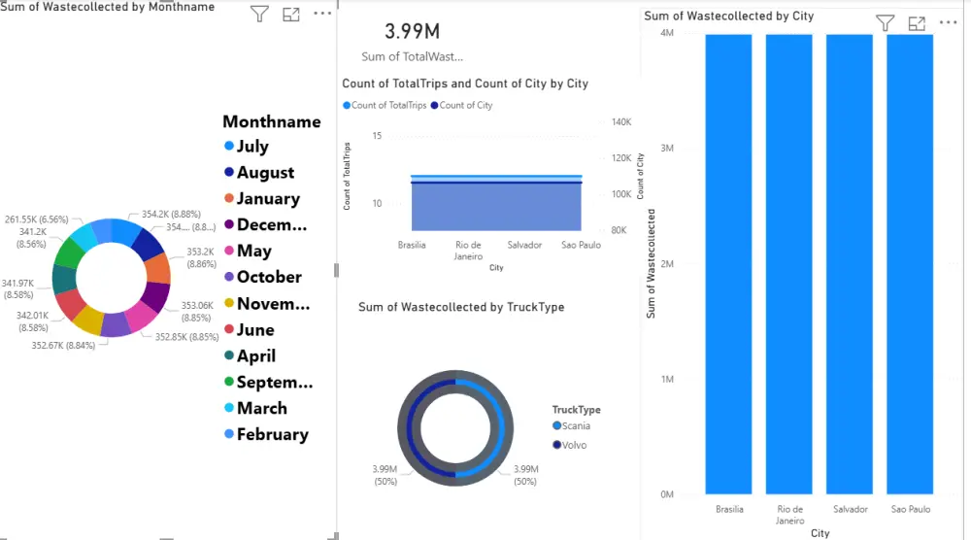This screenshot has width=971, height=540.
Task: Click the Brasilia bar in Wastecollected chart
Action: [729, 264]
